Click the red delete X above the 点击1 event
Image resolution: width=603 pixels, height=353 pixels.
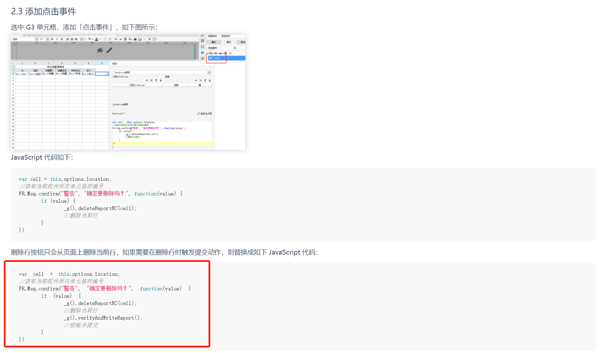tap(230, 53)
